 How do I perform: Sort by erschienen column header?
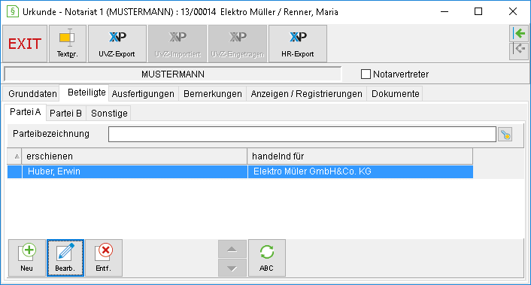tap(134, 156)
